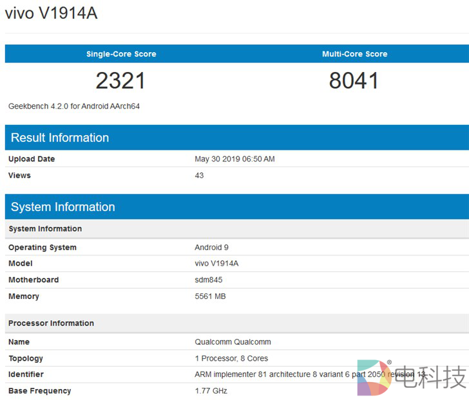This screenshot has width=469, height=400.
Task: Select the upload date May 30 2019 value
Action: click(235, 159)
